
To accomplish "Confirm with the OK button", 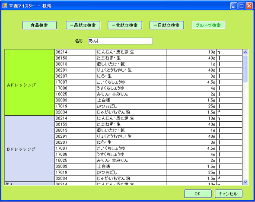I will tap(198, 194).
